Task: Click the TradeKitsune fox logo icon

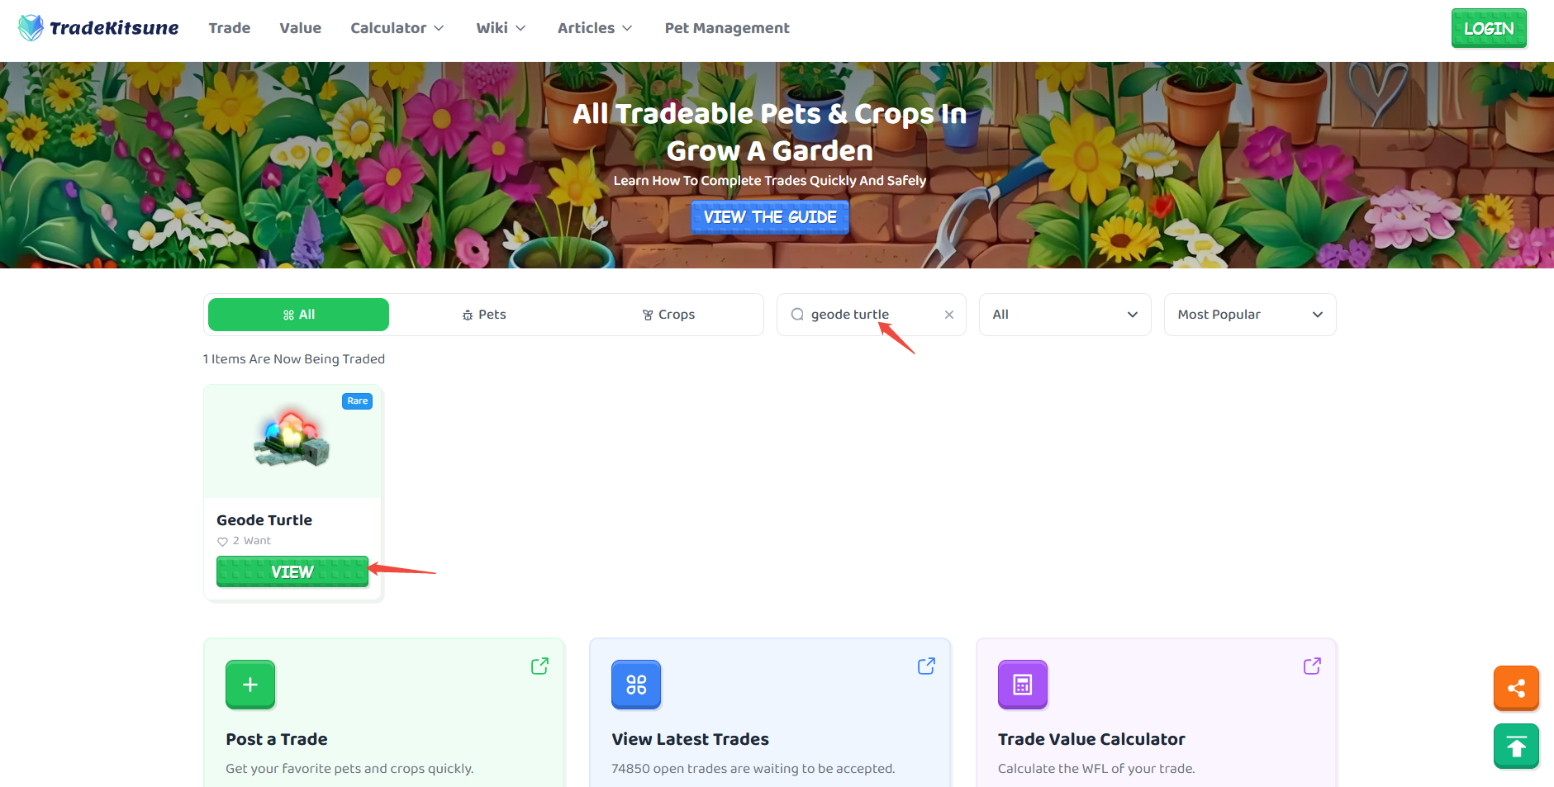Action: tap(31, 28)
